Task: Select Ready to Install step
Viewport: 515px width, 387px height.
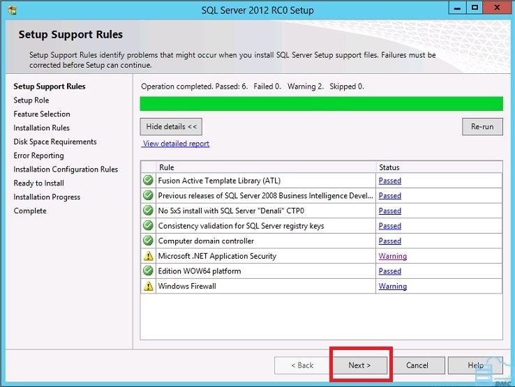Action: [38, 183]
